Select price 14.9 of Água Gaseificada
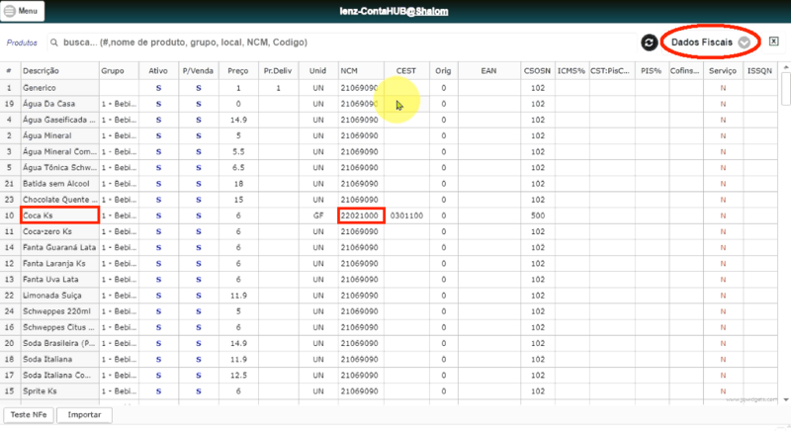 coord(238,120)
